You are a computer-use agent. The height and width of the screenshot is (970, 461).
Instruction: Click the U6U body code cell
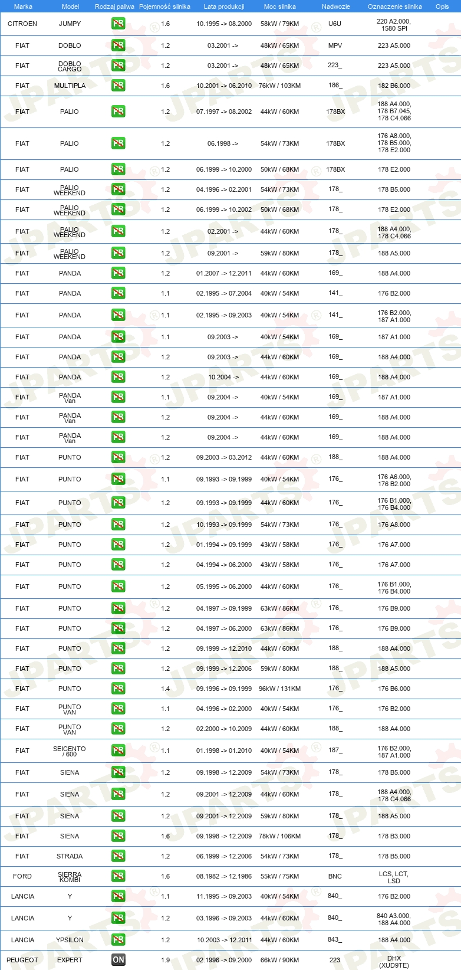(x=335, y=24)
